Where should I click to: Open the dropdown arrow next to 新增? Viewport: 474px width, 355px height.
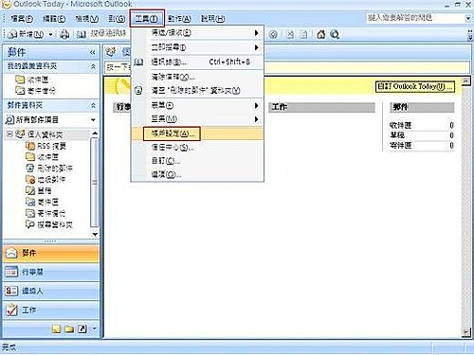(x=50, y=34)
